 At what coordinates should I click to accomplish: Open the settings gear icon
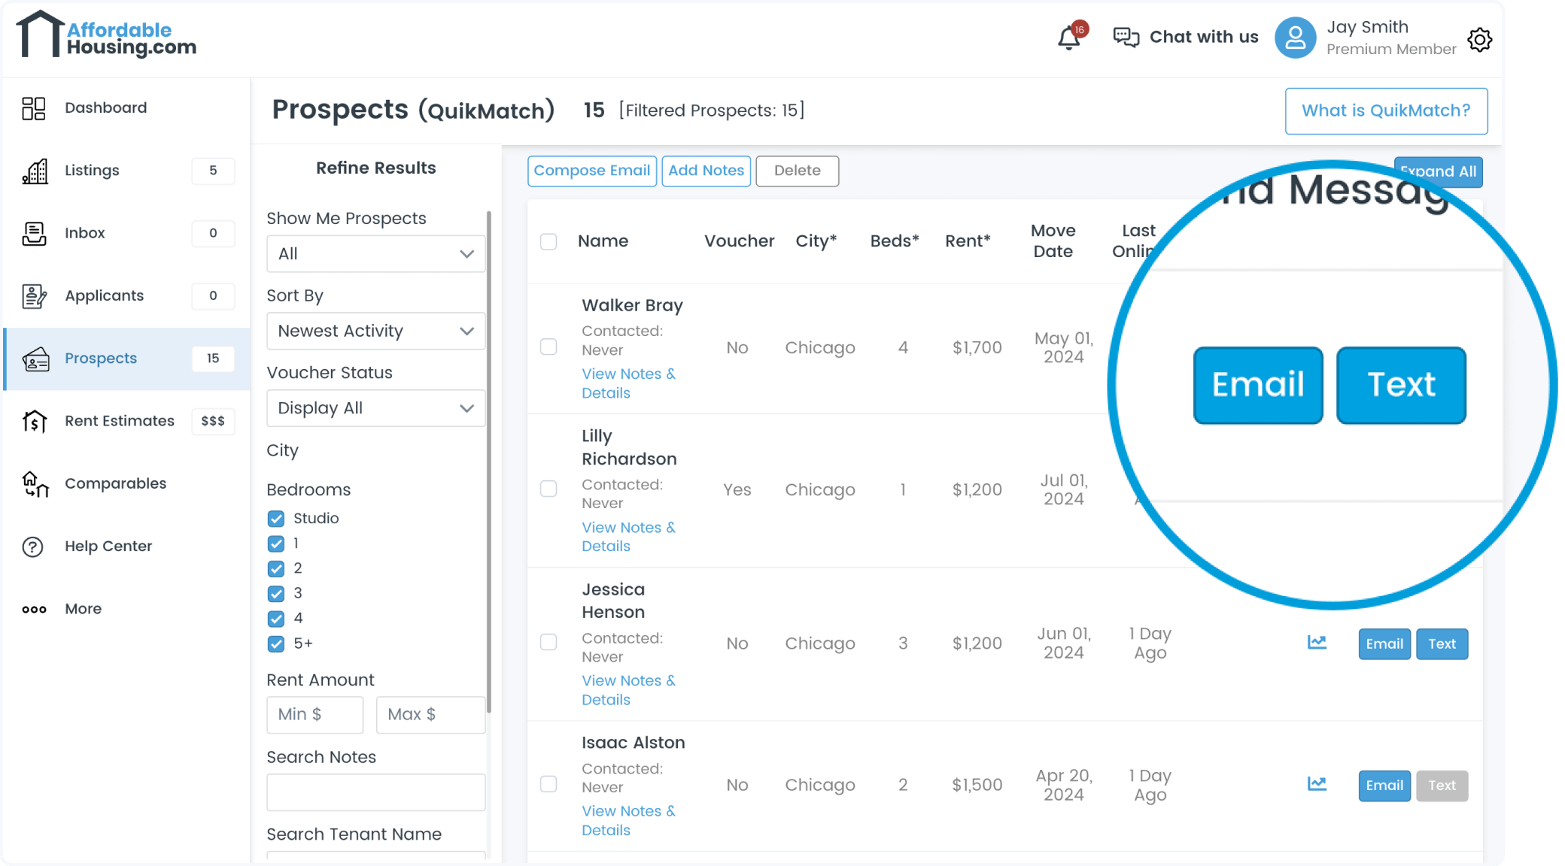[x=1479, y=39]
